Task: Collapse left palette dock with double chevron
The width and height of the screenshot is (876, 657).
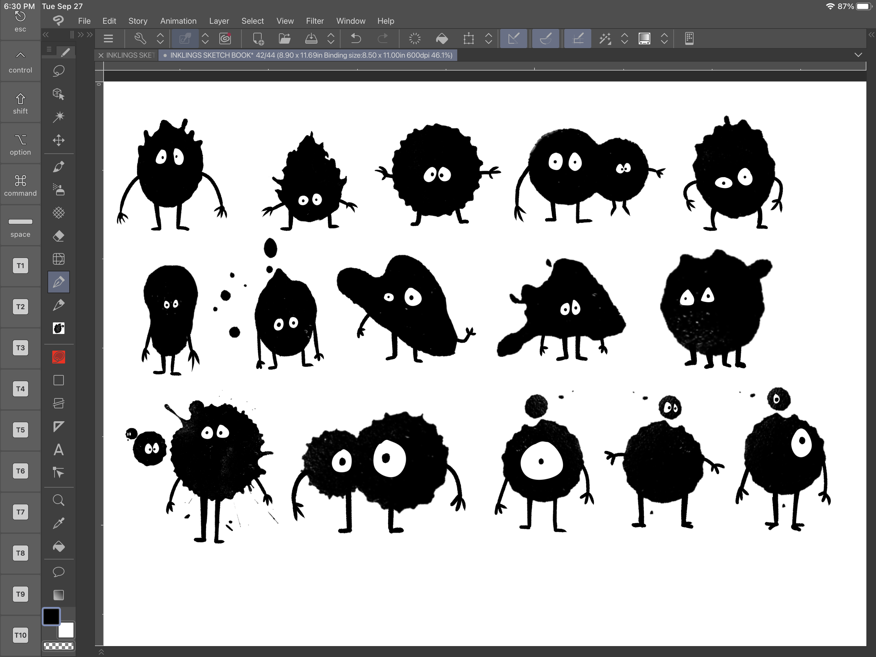Action: (x=46, y=35)
